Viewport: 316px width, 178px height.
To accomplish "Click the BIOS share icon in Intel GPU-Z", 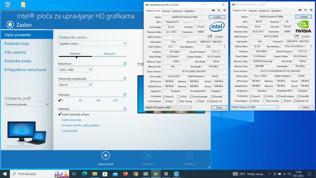I will 210,36.
